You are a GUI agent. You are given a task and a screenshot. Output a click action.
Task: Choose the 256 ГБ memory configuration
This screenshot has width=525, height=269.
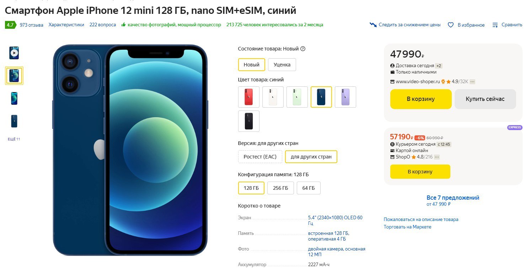click(x=280, y=188)
